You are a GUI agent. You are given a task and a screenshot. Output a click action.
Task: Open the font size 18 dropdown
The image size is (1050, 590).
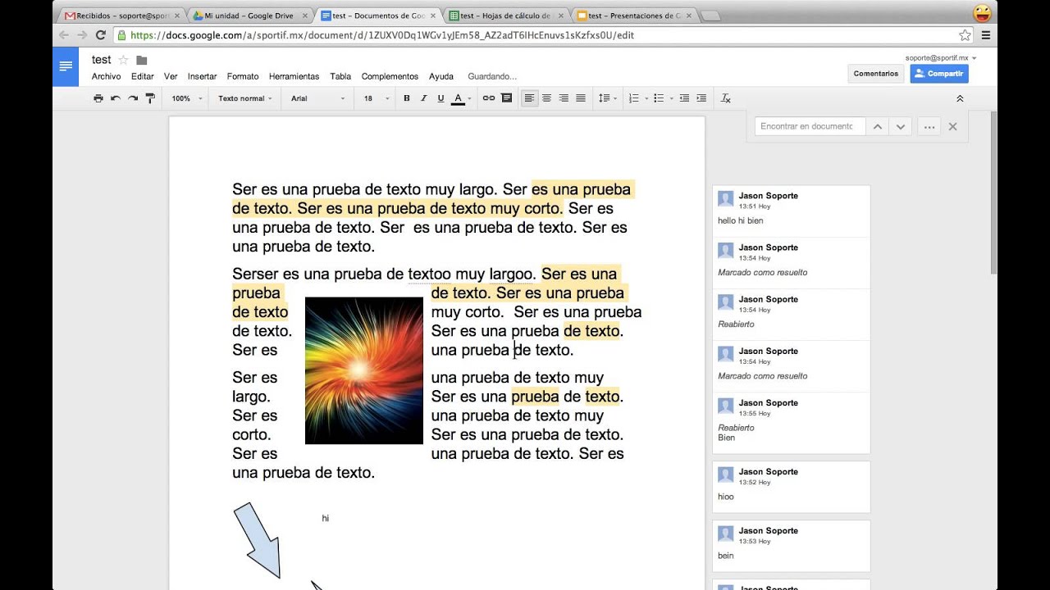[377, 98]
